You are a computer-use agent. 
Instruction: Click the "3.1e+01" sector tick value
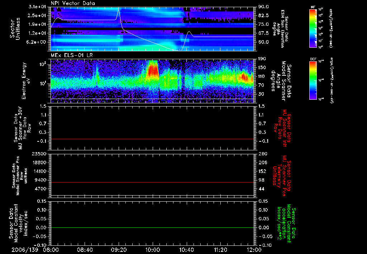coord(38,7)
